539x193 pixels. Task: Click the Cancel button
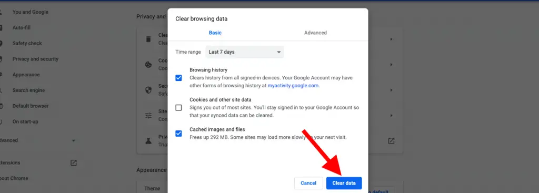pos(308,183)
